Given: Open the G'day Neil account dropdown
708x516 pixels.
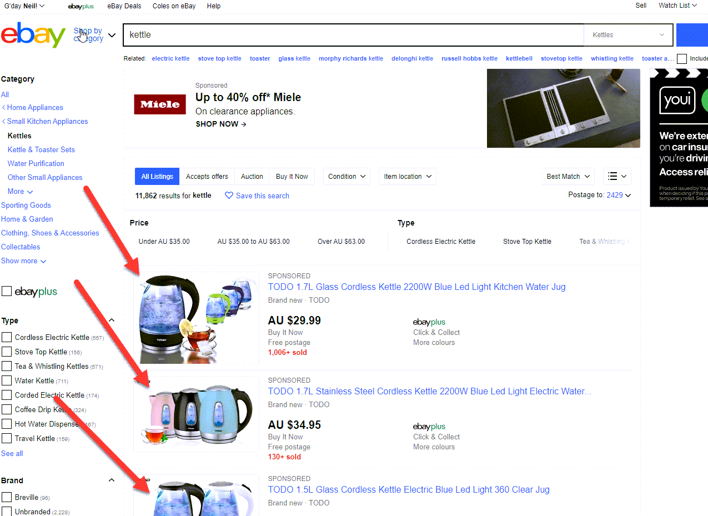Looking at the screenshot, I should [24, 6].
